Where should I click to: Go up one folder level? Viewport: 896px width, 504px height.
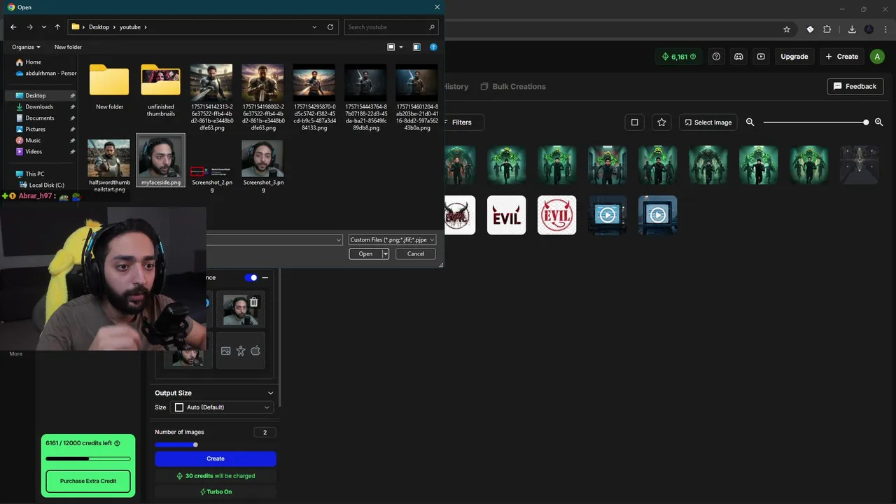(x=57, y=27)
